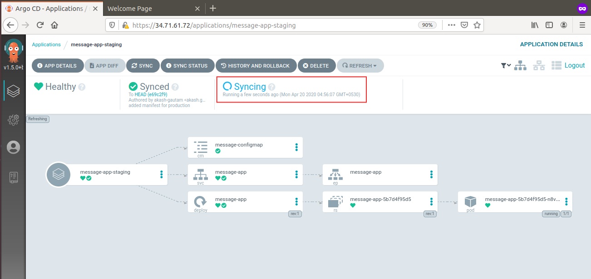The width and height of the screenshot is (591, 279).
Task: Switch to the Argo CD - Applications tab
Action: point(51,8)
